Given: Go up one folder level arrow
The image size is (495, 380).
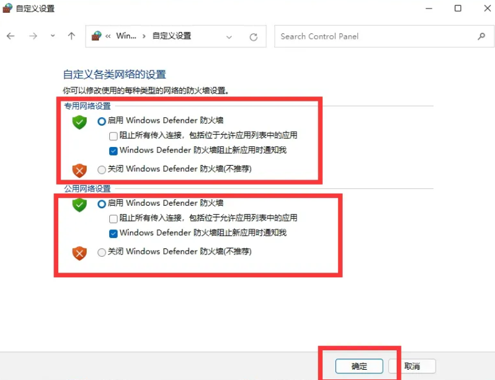Looking at the screenshot, I should pyautogui.click(x=72, y=36).
